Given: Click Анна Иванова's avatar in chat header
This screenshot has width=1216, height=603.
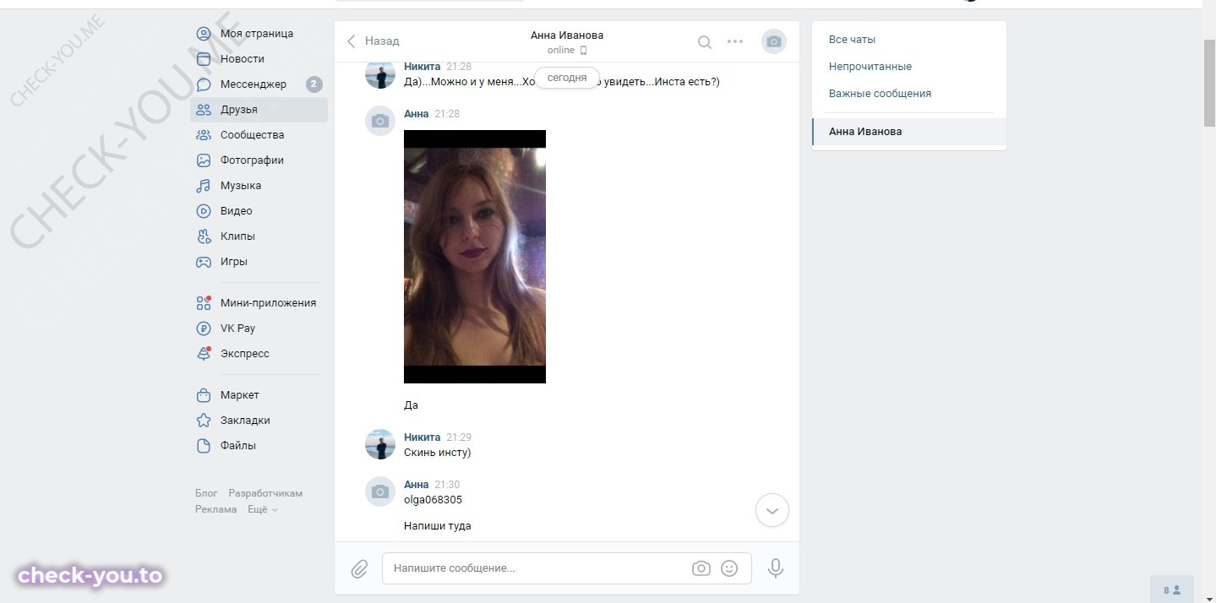Looking at the screenshot, I should pyautogui.click(x=774, y=41).
